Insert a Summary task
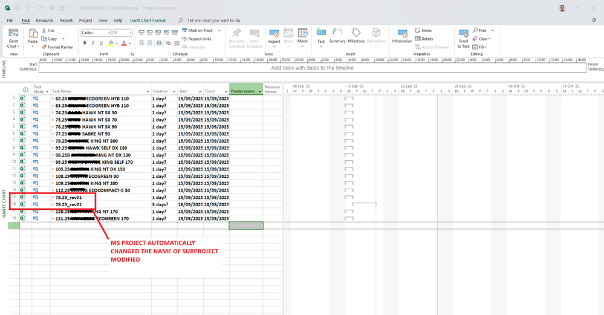 [x=337, y=36]
